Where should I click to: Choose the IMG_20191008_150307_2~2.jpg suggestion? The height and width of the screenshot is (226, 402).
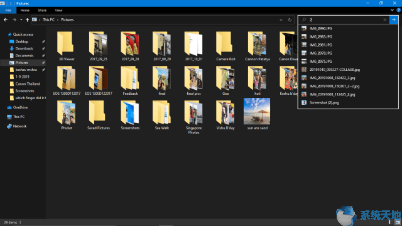(348, 86)
